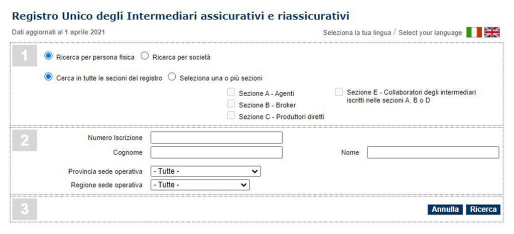Switch language to Italian flag icon
514x234 pixels.
(x=474, y=32)
